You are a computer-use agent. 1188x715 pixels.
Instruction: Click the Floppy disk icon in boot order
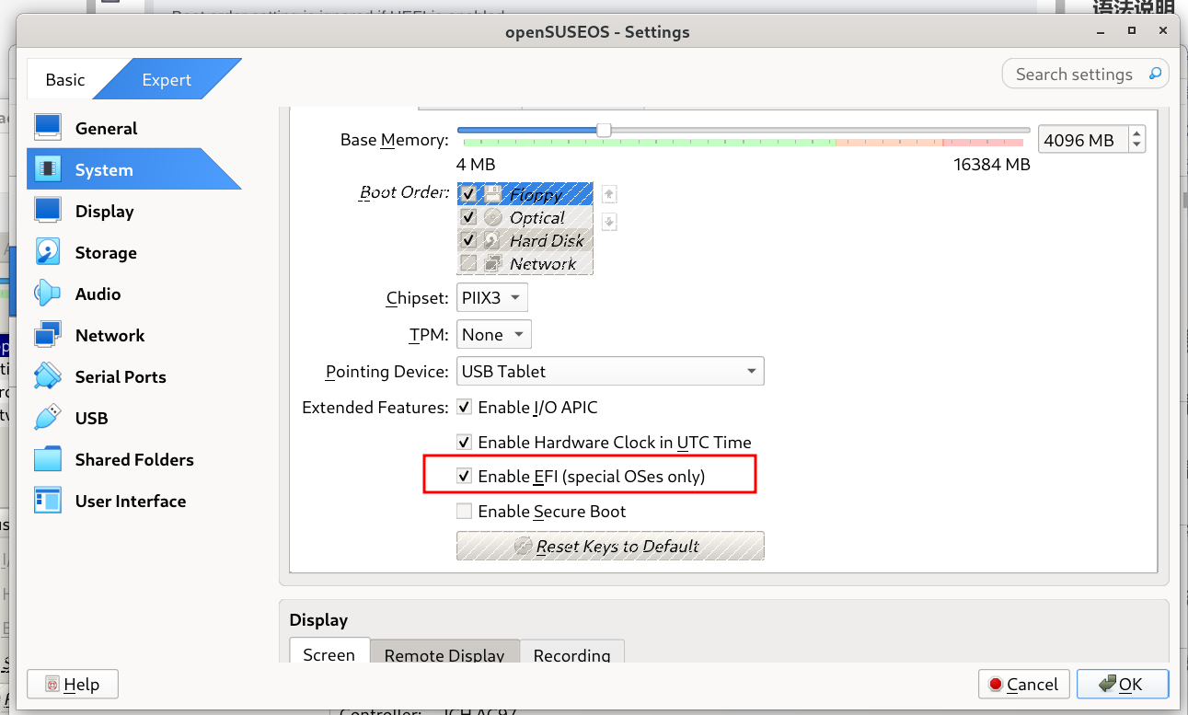tap(493, 194)
